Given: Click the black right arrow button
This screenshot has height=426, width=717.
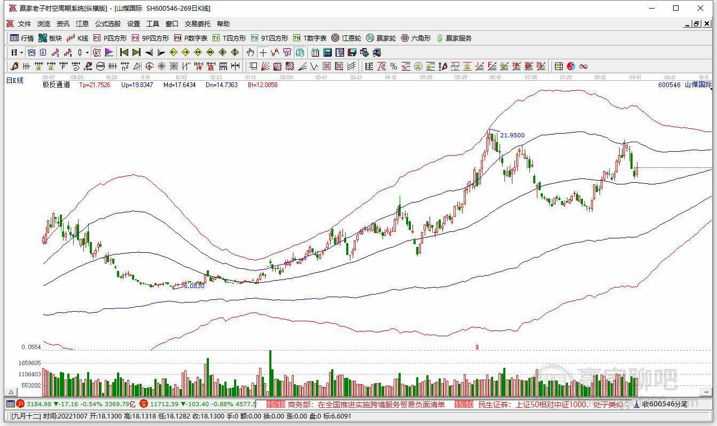Looking at the screenshot, I should 161,52.
